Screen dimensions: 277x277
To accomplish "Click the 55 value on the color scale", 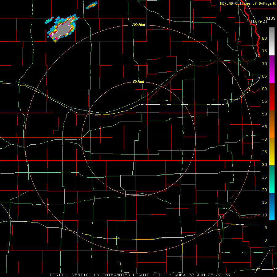I will click(x=264, y=101).
